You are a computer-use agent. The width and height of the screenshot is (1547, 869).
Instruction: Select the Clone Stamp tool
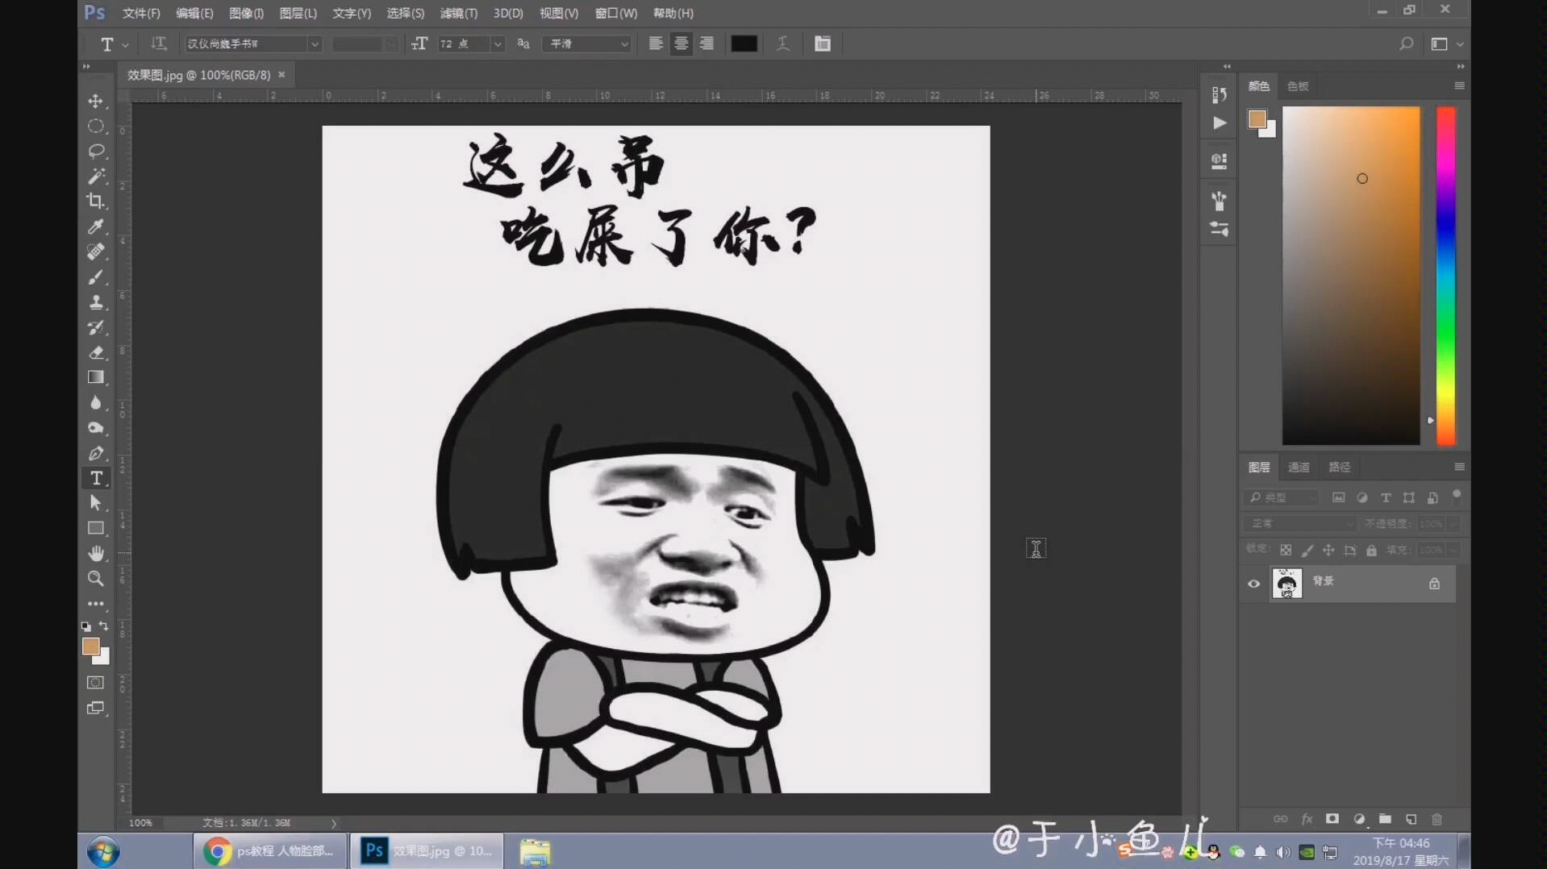point(96,301)
